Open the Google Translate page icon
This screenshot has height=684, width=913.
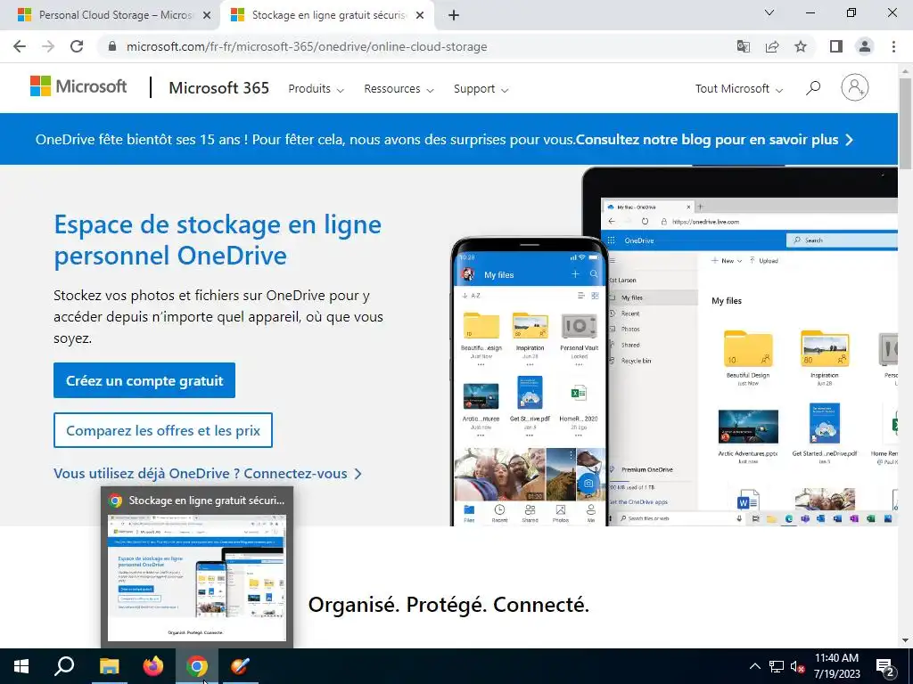pyautogui.click(x=743, y=46)
